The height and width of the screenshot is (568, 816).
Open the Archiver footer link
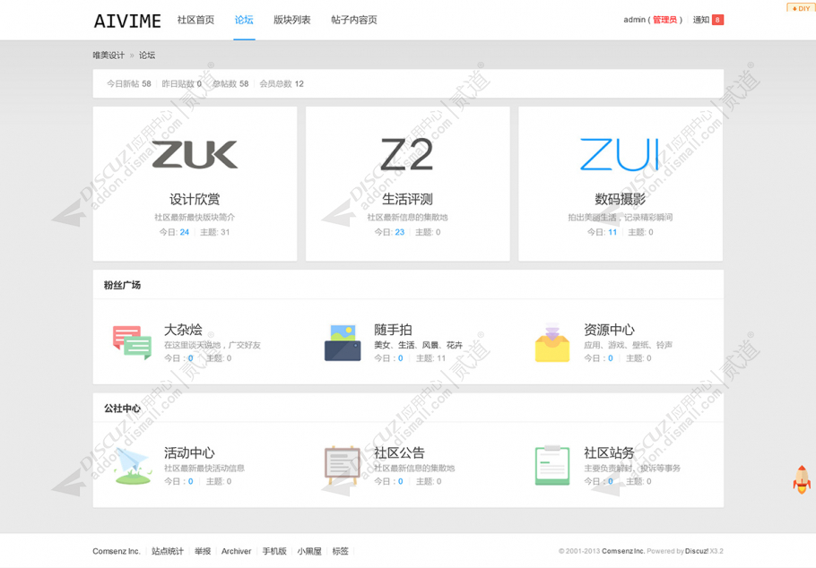click(236, 551)
